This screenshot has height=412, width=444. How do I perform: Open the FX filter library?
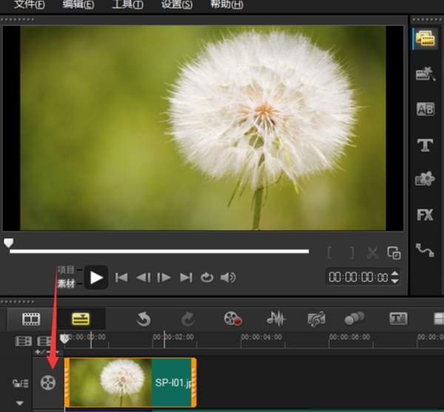pos(425,215)
